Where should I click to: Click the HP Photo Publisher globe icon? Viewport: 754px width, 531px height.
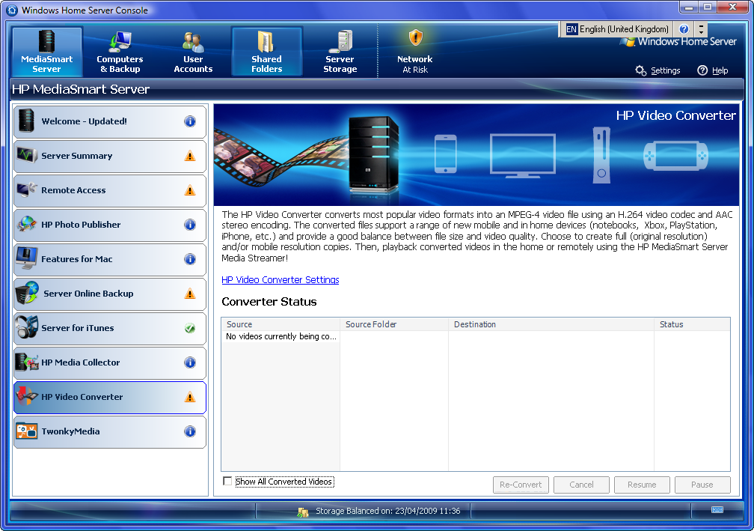tap(26, 225)
